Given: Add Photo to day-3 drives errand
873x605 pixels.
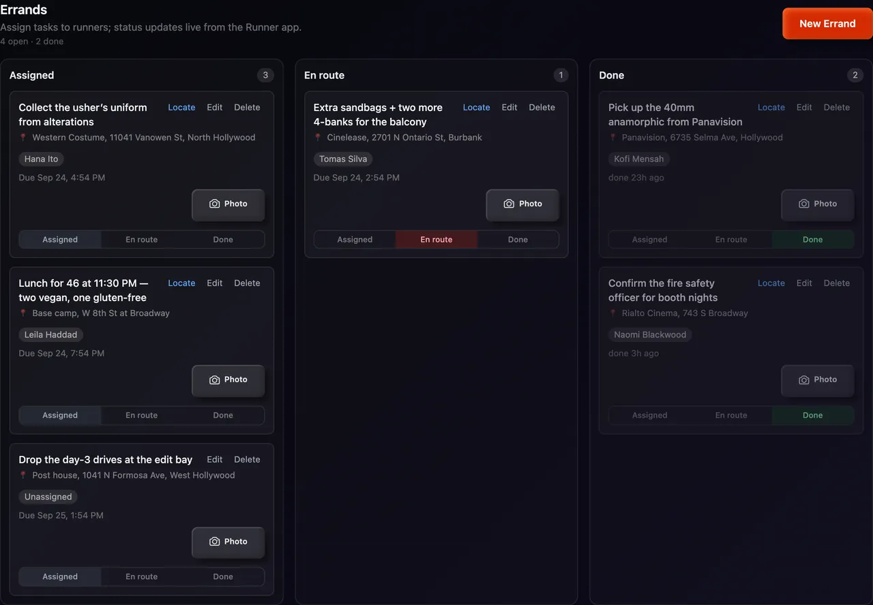Looking at the screenshot, I should 228,542.
